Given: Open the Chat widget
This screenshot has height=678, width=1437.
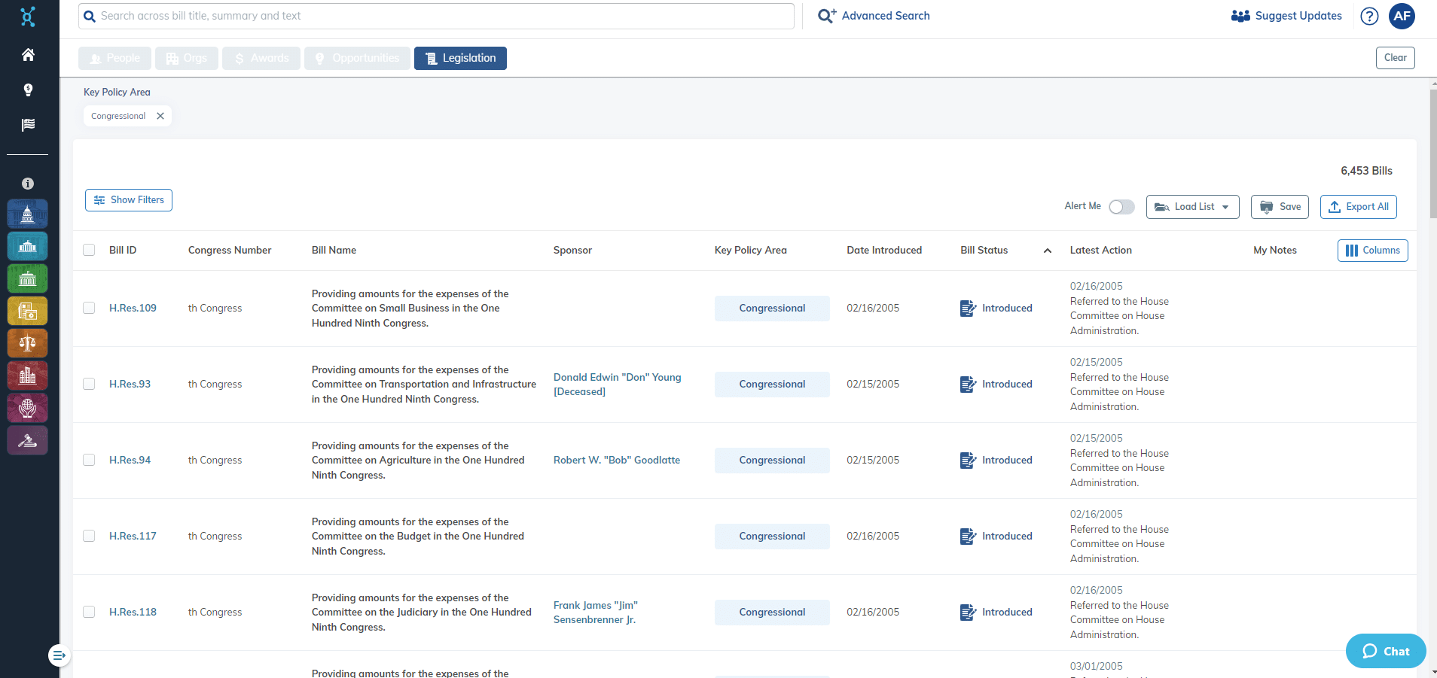Looking at the screenshot, I should coord(1385,651).
